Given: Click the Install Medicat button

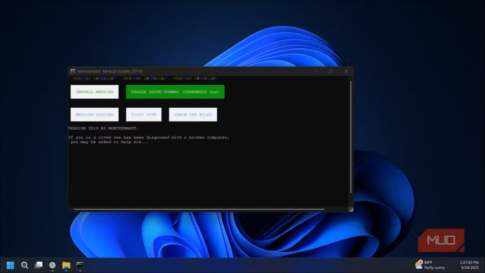Looking at the screenshot, I should coord(94,92).
